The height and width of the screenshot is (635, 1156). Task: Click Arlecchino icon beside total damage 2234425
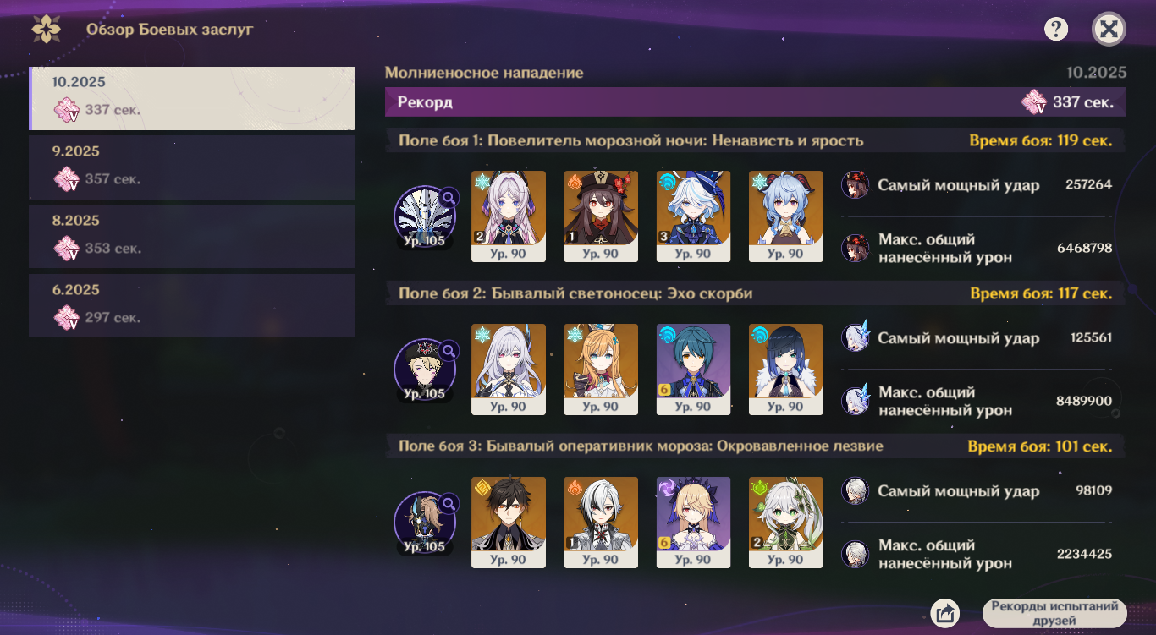[856, 555]
